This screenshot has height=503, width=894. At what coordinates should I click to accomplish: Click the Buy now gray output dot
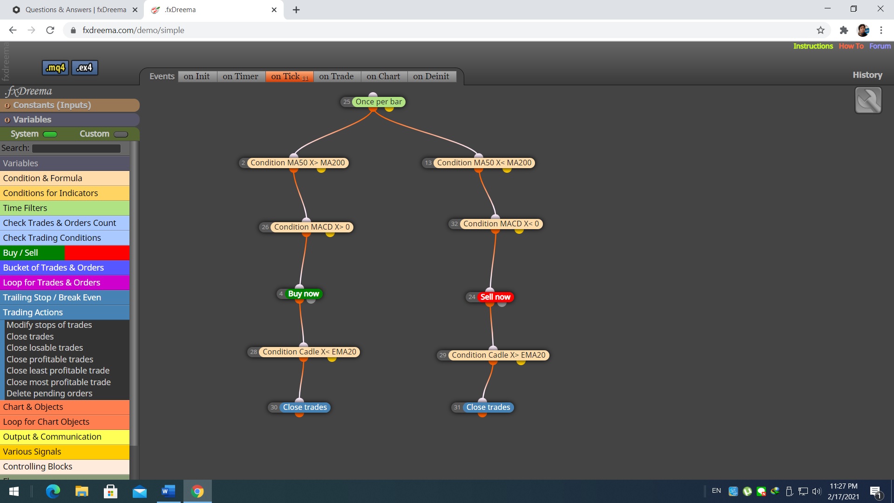point(311,301)
